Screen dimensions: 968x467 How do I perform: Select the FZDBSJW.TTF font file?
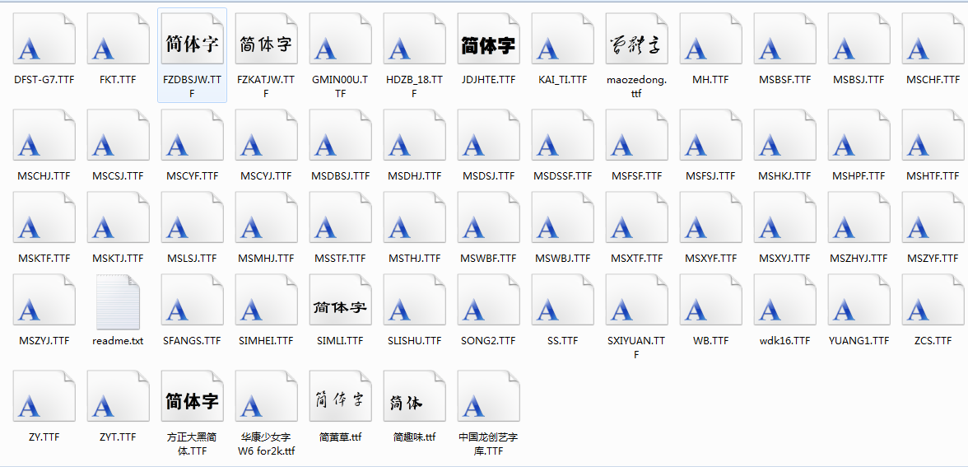point(192,44)
